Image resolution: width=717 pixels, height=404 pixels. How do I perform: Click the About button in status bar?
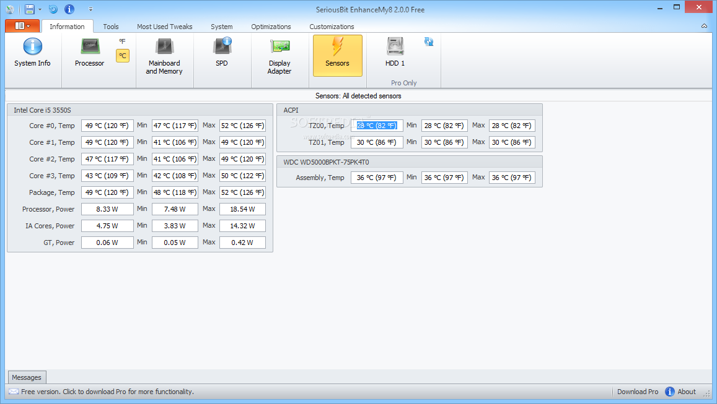680,392
